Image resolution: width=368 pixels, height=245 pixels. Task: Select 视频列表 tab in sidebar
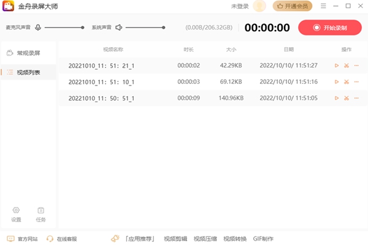(28, 72)
